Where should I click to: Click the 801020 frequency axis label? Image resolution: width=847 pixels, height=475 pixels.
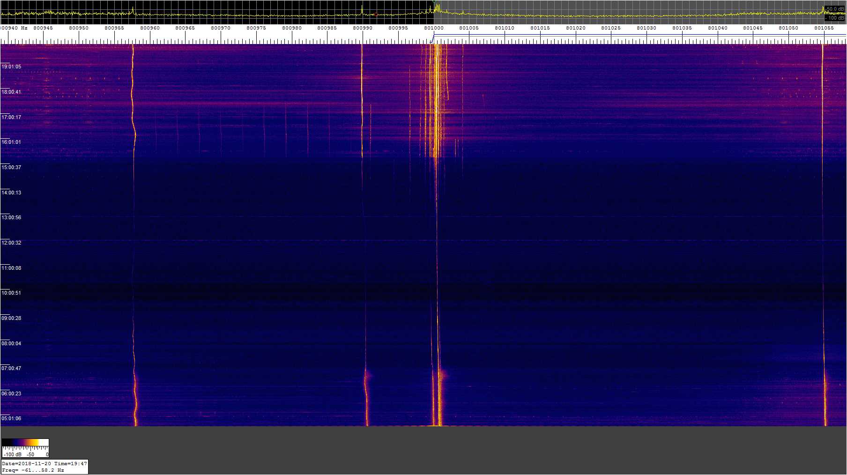pyautogui.click(x=576, y=28)
